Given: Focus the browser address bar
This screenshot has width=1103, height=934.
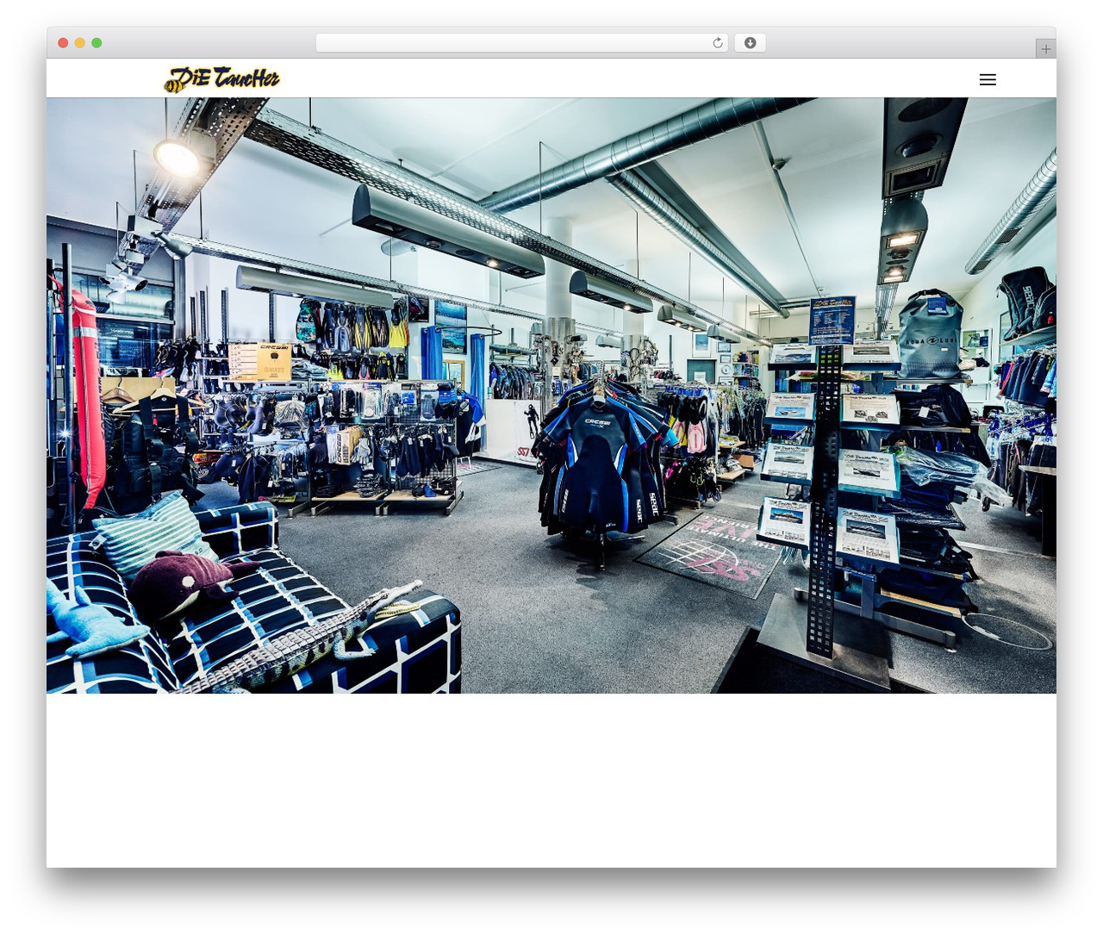Looking at the screenshot, I should pyautogui.click(x=521, y=43).
